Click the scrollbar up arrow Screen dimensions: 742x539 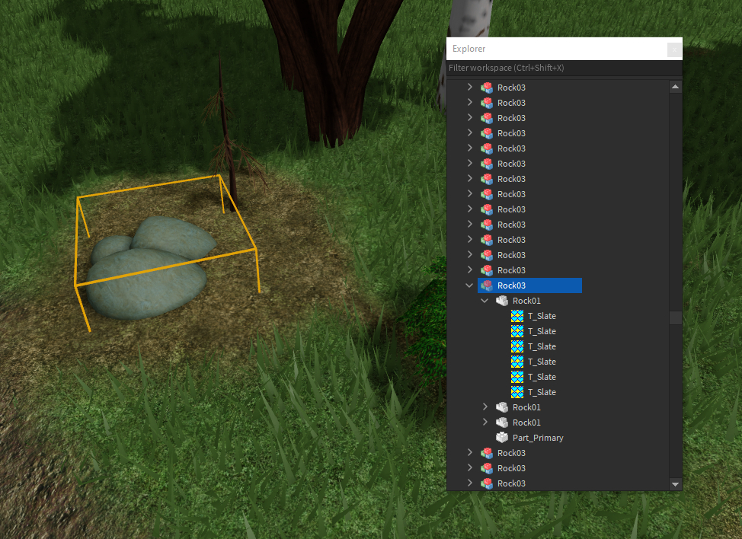[675, 86]
